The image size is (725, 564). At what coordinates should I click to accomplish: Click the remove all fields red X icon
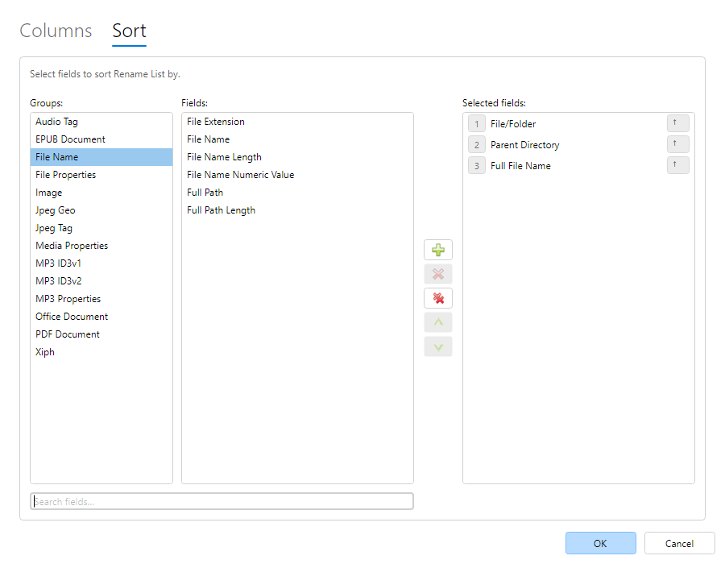[438, 298]
